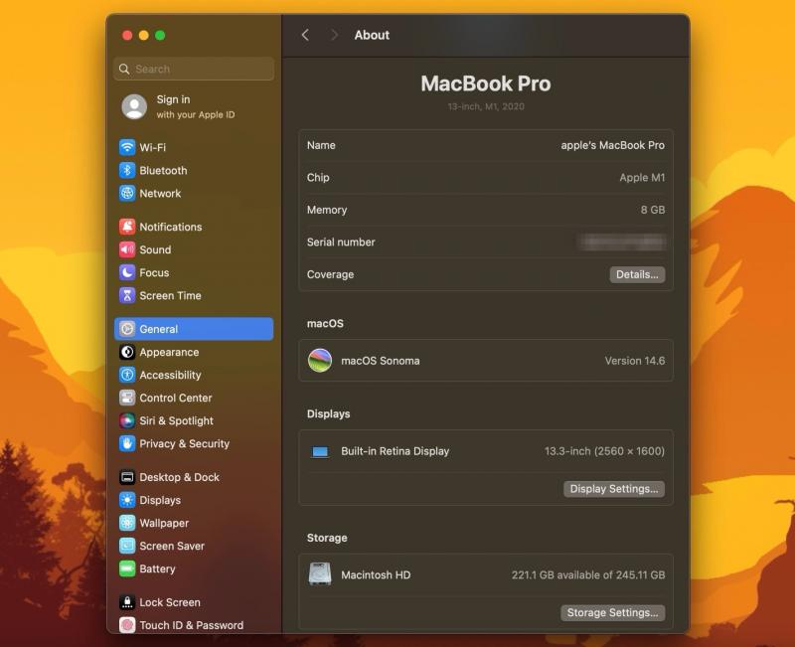The height and width of the screenshot is (647, 795).
Task: Click the "macOS" section heading
Action: click(x=325, y=324)
